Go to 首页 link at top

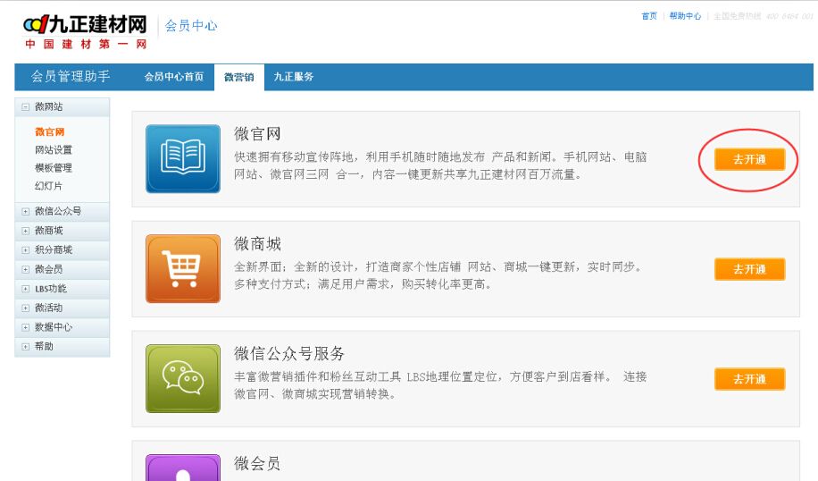click(649, 16)
